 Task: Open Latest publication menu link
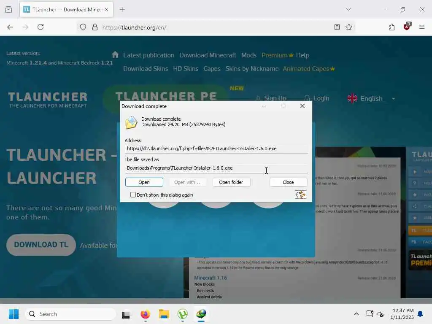pyautogui.click(x=149, y=55)
